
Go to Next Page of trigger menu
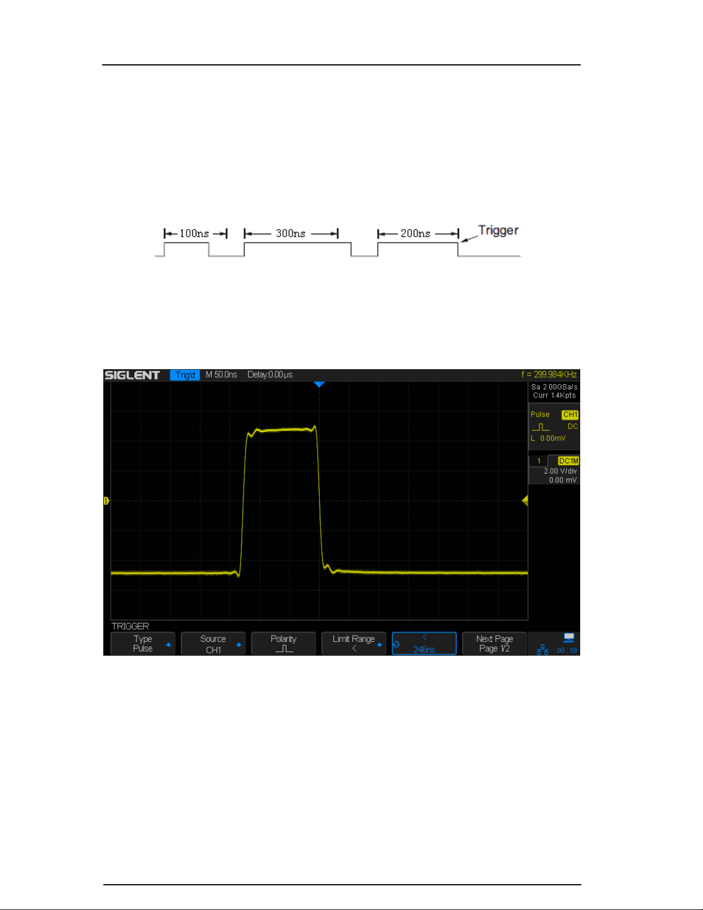pyautogui.click(x=494, y=644)
